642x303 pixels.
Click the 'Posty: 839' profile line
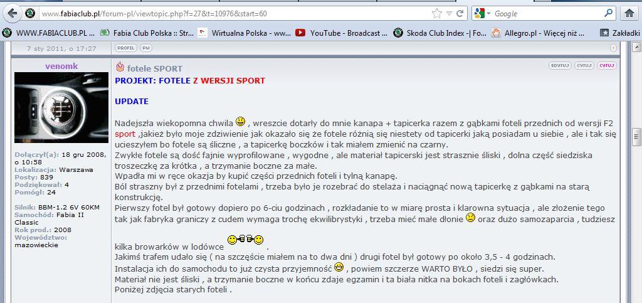[34, 178]
